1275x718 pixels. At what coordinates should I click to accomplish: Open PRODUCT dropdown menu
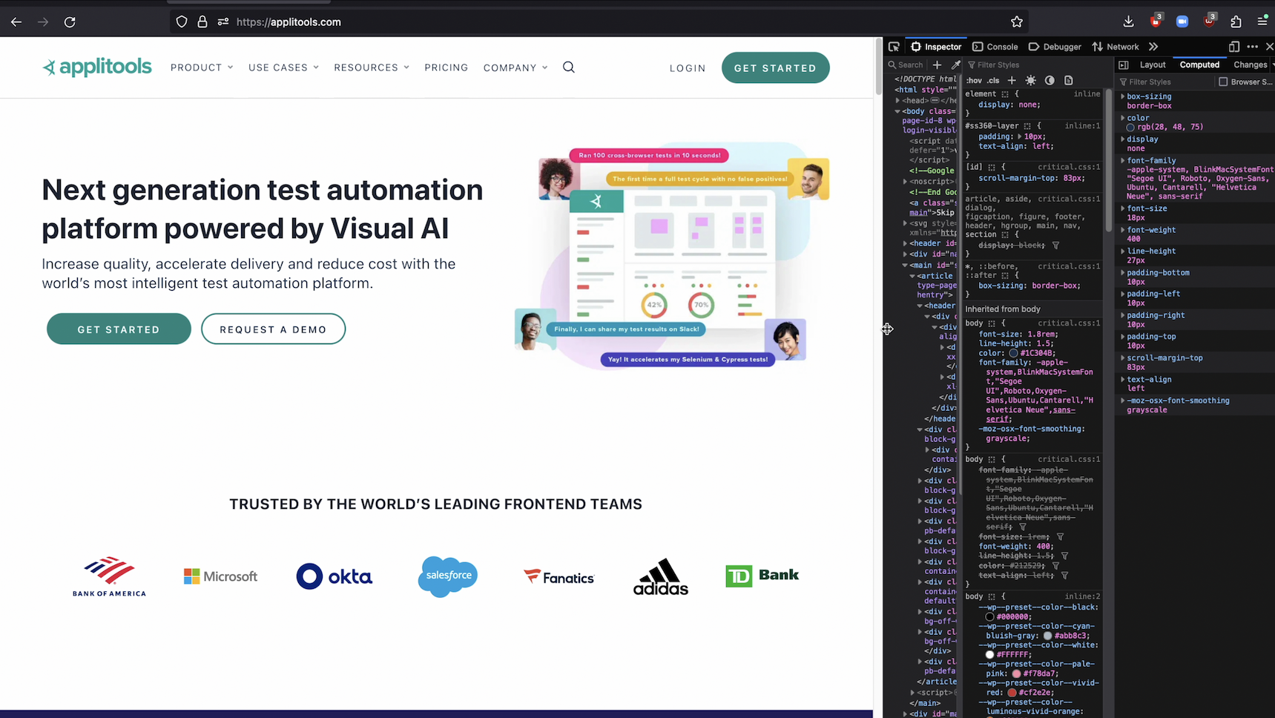point(202,67)
